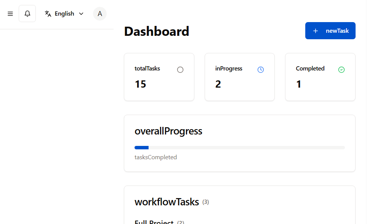Image resolution: width=367 pixels, height=224 pixels.
Task: Open the user avatar "A" menu
Action: point(100,14)
